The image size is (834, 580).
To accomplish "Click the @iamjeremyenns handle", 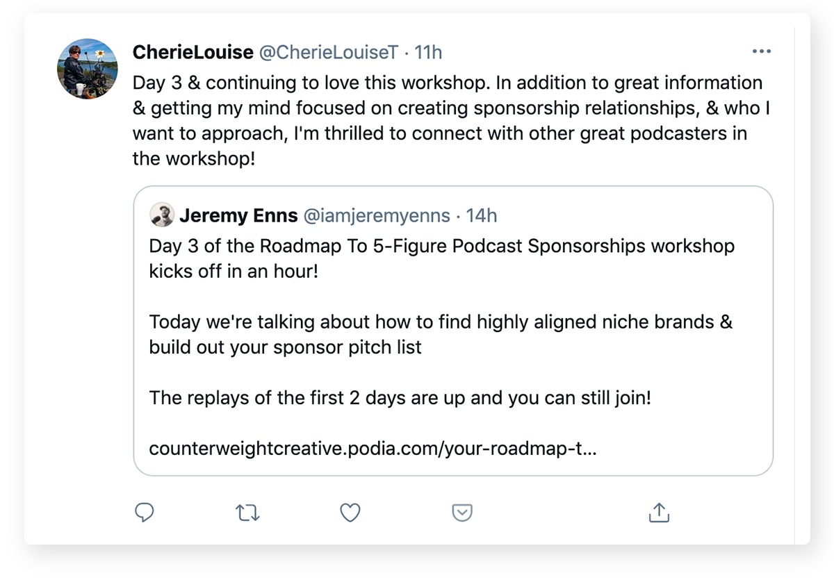I will [x=376, y=215].
